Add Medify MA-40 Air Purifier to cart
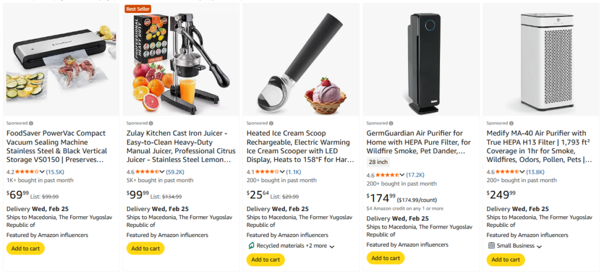 (x=505, y=259)
